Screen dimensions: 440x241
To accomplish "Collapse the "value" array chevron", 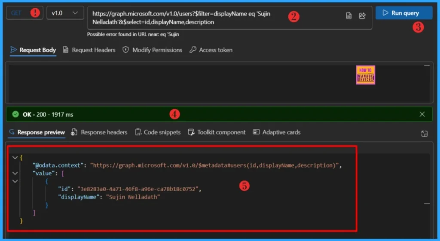I will [15, 173].
